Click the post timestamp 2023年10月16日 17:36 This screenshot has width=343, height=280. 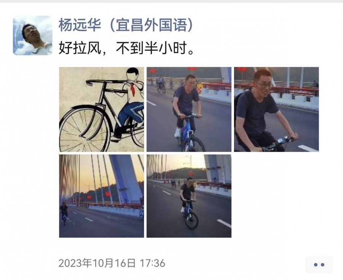pyautogui.click(x=112, y=263)
